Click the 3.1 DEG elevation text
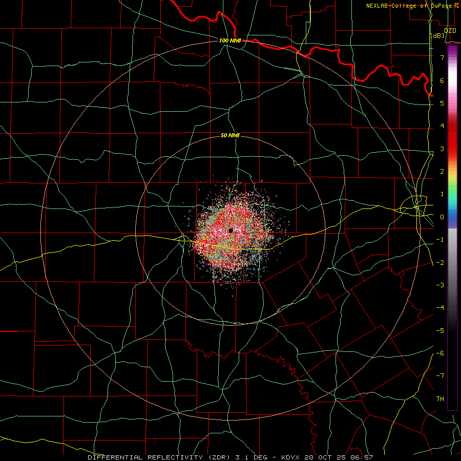The height and width of the screenshot is (461, 461). coord(252,457)
